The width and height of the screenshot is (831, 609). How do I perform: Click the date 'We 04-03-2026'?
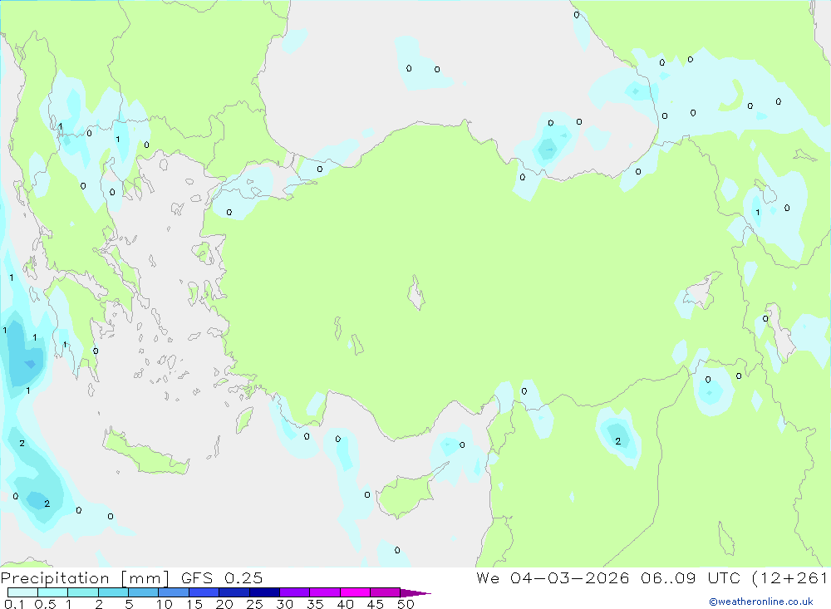[553, 577]
